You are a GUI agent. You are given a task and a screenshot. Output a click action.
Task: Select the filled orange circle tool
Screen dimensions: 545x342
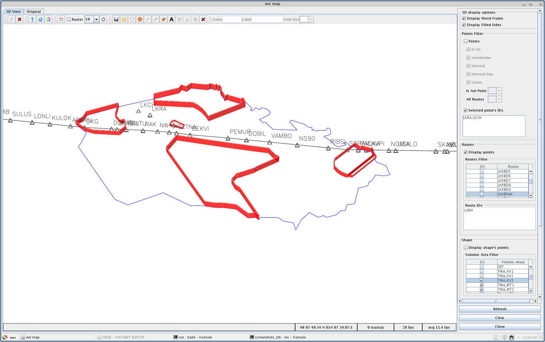[140, 19]
